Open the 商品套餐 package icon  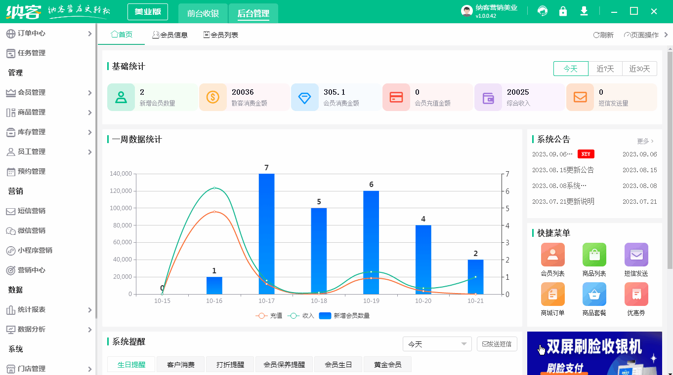[594, 294]
